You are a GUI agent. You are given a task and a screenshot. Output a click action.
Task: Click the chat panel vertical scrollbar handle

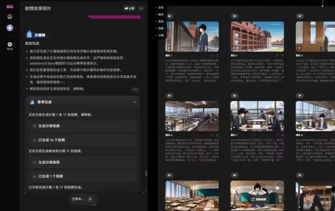click(x=146, y=174)
